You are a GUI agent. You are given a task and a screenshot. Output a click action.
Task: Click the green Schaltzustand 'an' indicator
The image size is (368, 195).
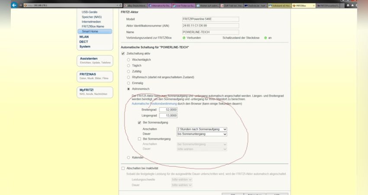pyautogui.click(x=265, y=38)
